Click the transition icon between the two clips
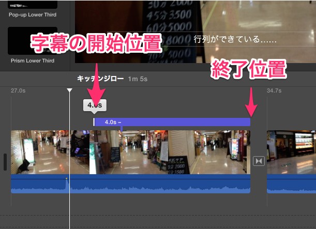 pyautogui.click(x=259, y=161)
